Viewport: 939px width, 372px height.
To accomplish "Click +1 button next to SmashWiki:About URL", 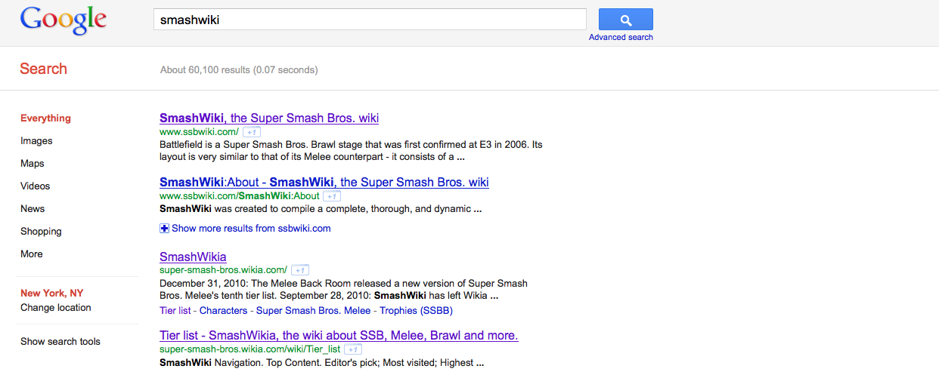I will pos(333,196).
